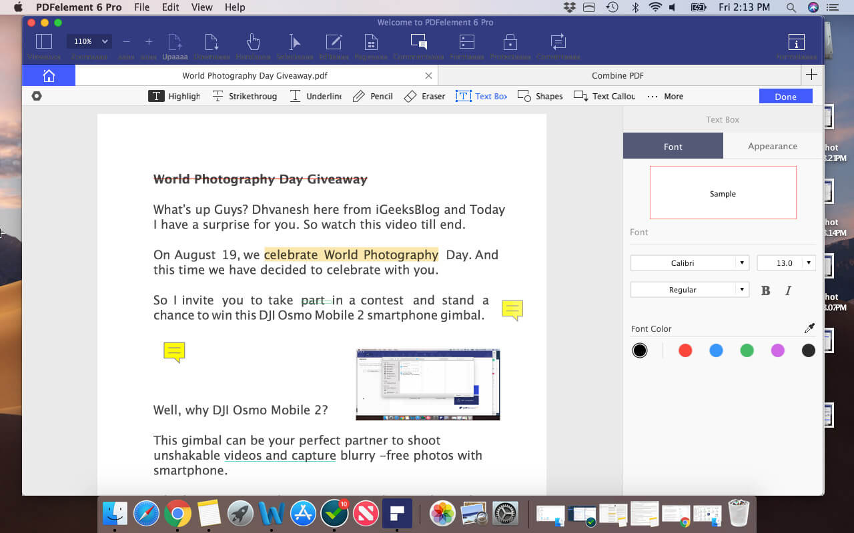Select the Hand tool in top toolbar
Image resolution: width=854 pixels, height=533 pixels.
click(253, 41)
